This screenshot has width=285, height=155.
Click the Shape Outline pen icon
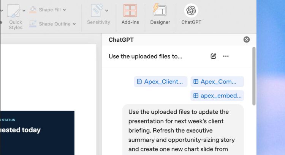click(x=33, y=24)
